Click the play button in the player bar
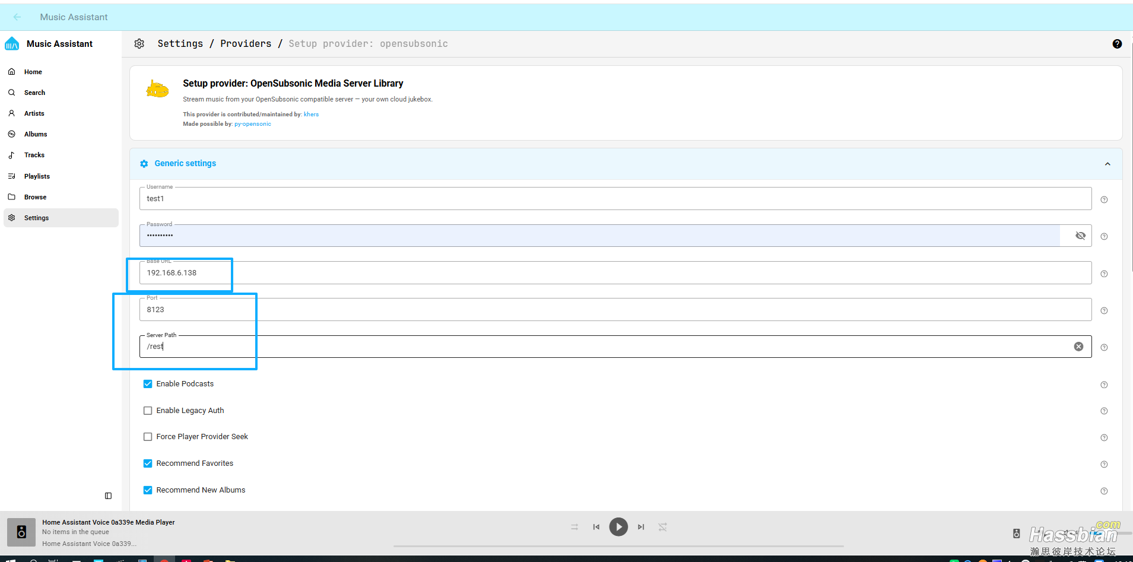The width and height of the screenshot is (1133, 562). pyautogui.click(x=618, y=527)
